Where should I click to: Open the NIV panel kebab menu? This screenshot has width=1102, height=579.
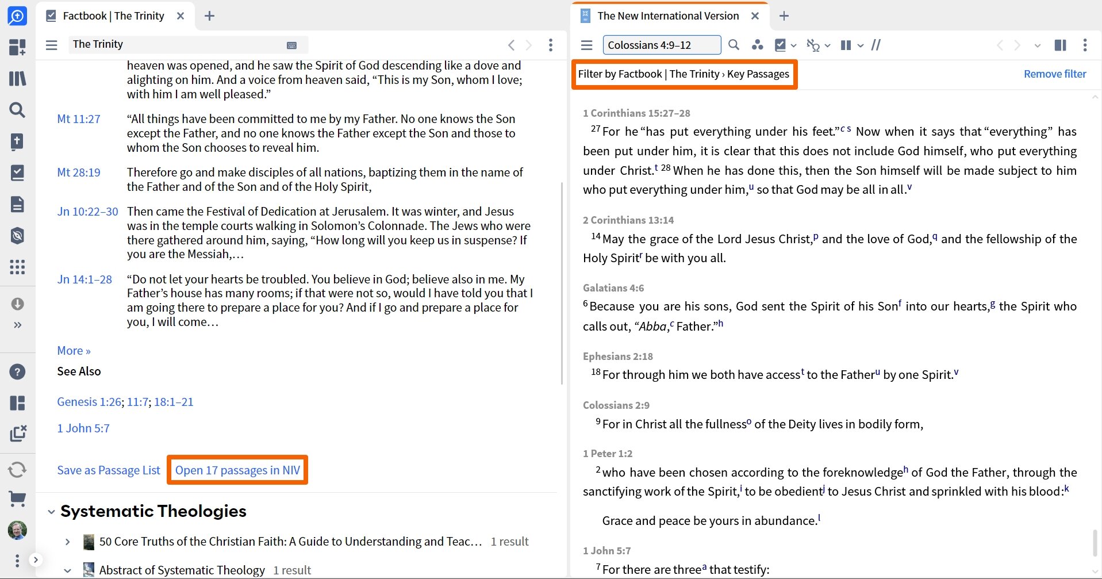point(1085,45)
